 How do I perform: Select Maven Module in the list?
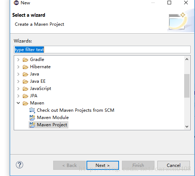pyautogui.click(x=53, y=118)
